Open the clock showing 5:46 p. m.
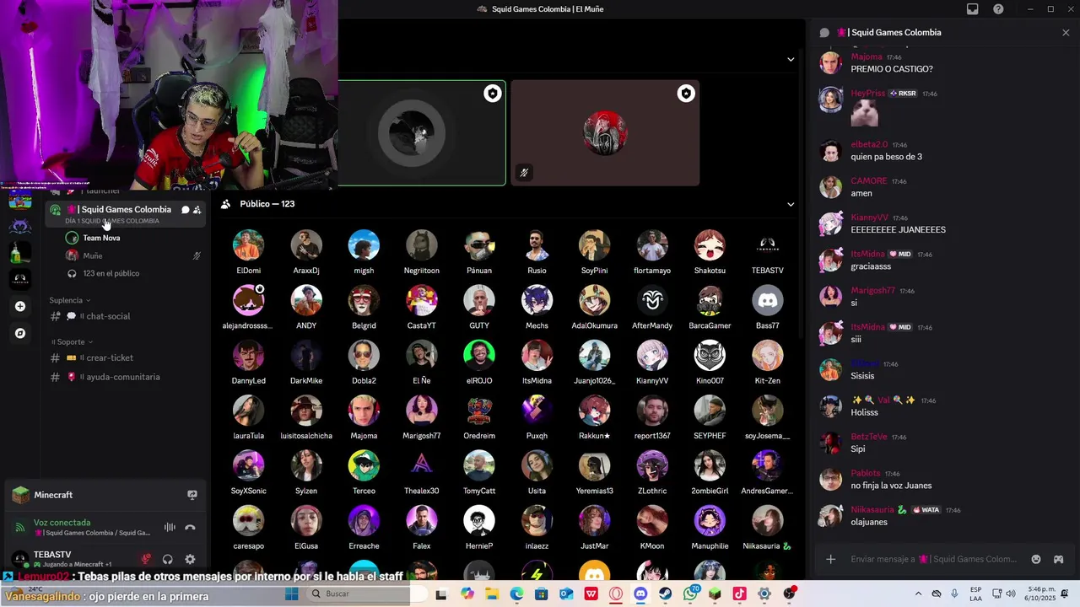Screen dimensions: 1080x607 [x=1042, y=594]
